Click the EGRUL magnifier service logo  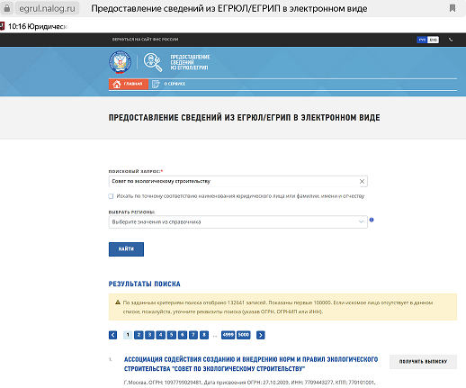click(153, 62)
